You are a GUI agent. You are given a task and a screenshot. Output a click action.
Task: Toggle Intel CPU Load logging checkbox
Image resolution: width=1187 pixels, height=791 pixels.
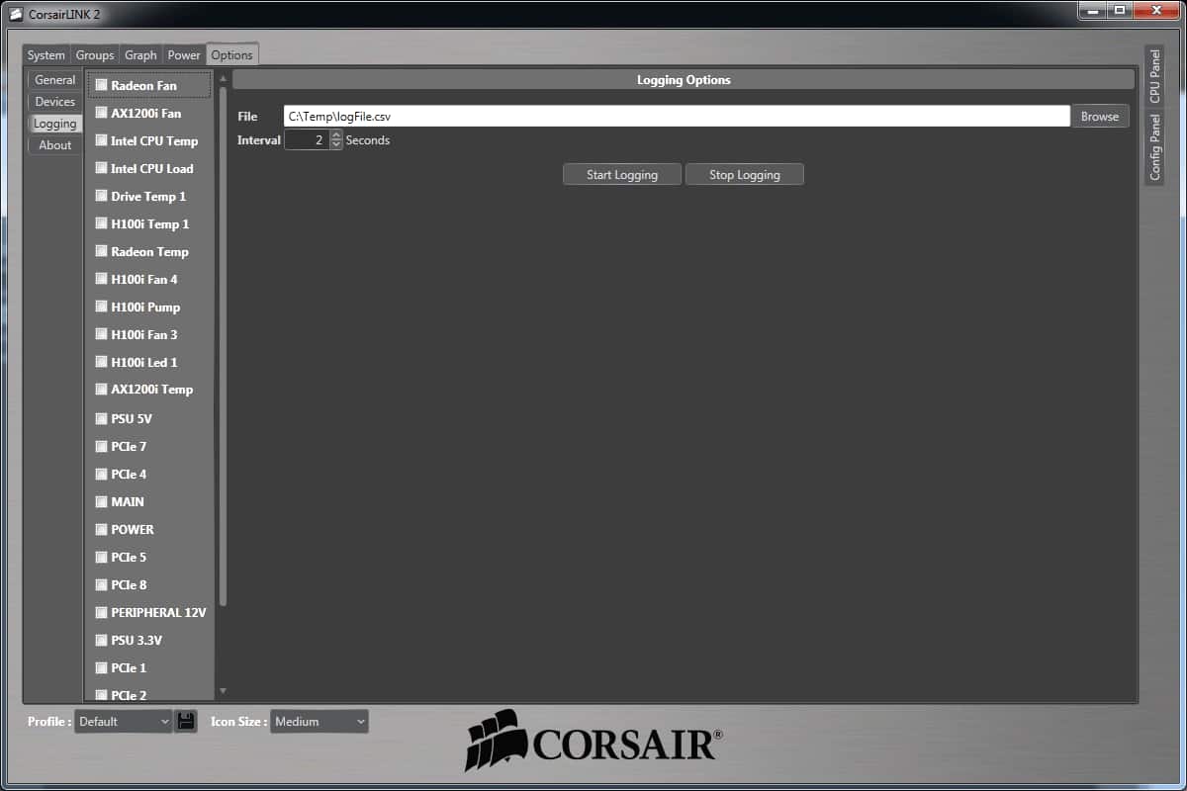(x=101, y=169)
